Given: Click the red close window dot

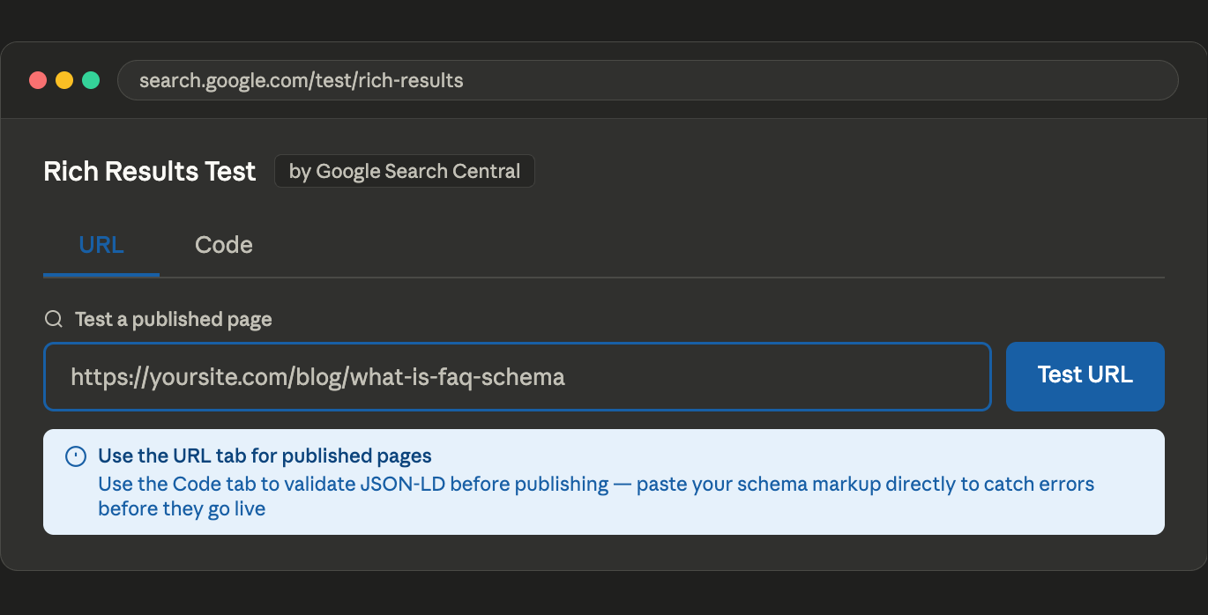Looking at the screenshot, I should [38, 80].
